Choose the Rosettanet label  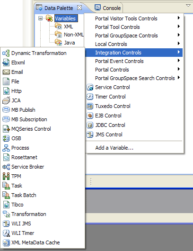pos(24,157)
